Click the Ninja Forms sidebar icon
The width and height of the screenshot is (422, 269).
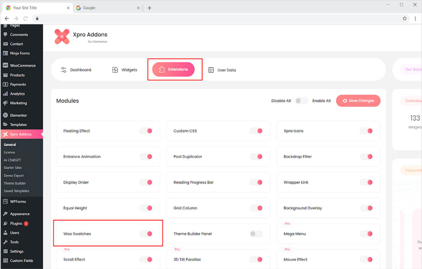(5, 53)
